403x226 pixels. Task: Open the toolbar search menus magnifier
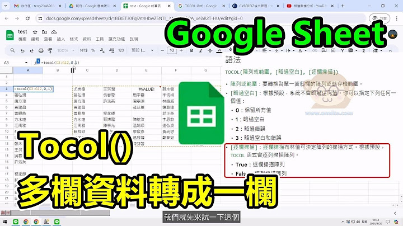click(12, 50)
